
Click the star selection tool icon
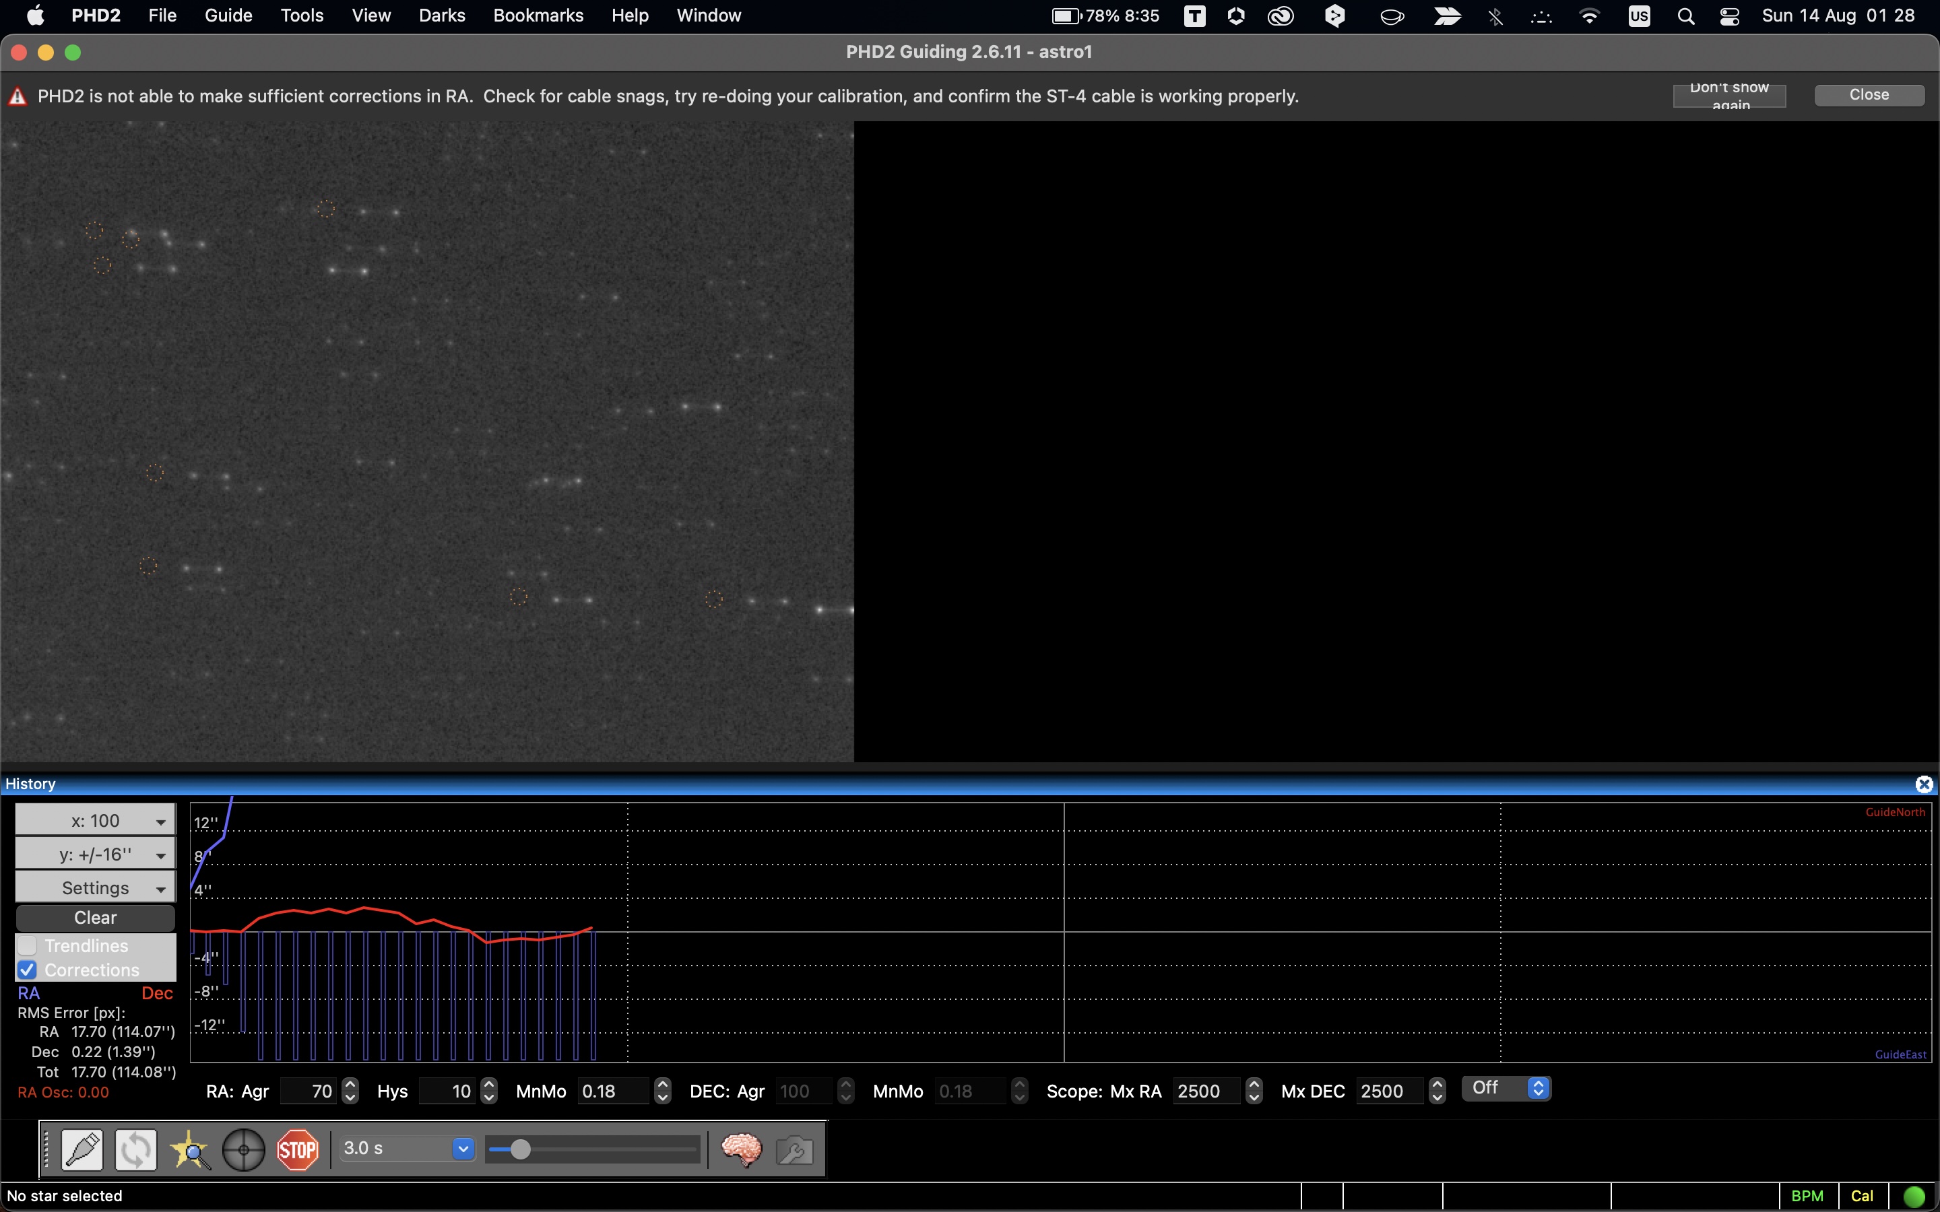point(189,1149)
